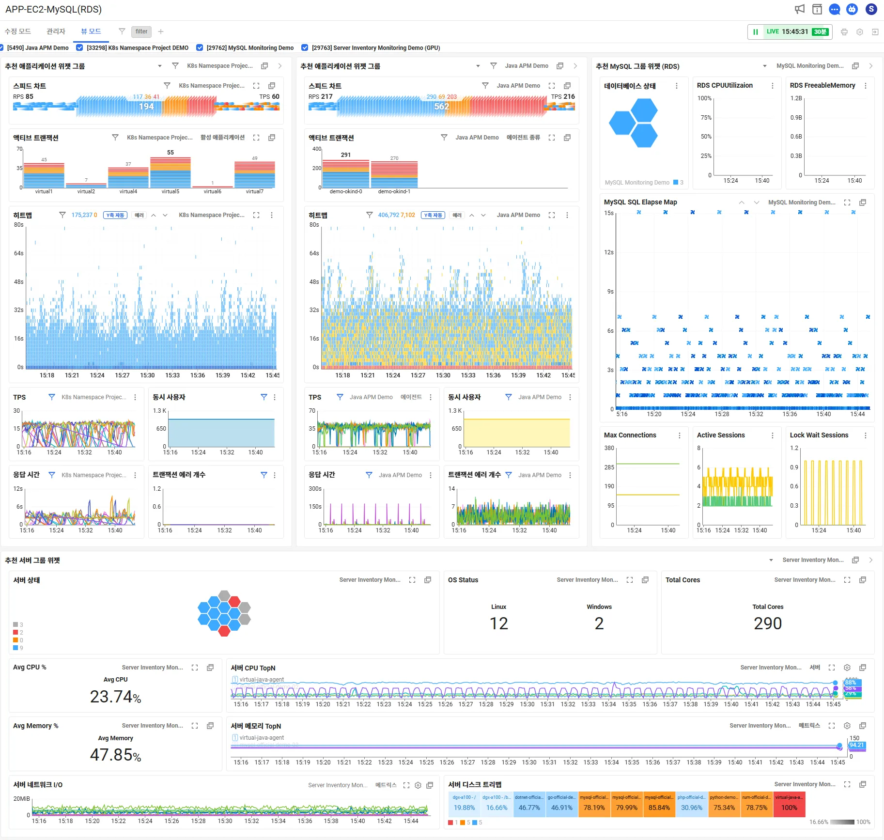Expand dropdown of K8s application widget group
The height and width of the screenshot is (840, 884).
point(160,66)
